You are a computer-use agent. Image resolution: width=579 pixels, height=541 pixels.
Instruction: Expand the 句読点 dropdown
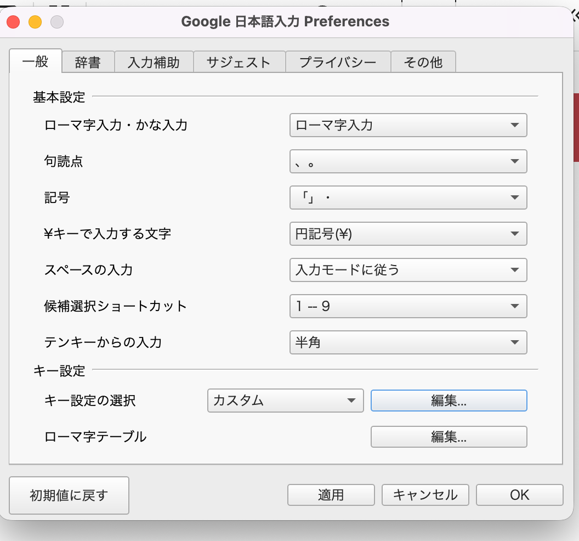click(x=408, y=161)
